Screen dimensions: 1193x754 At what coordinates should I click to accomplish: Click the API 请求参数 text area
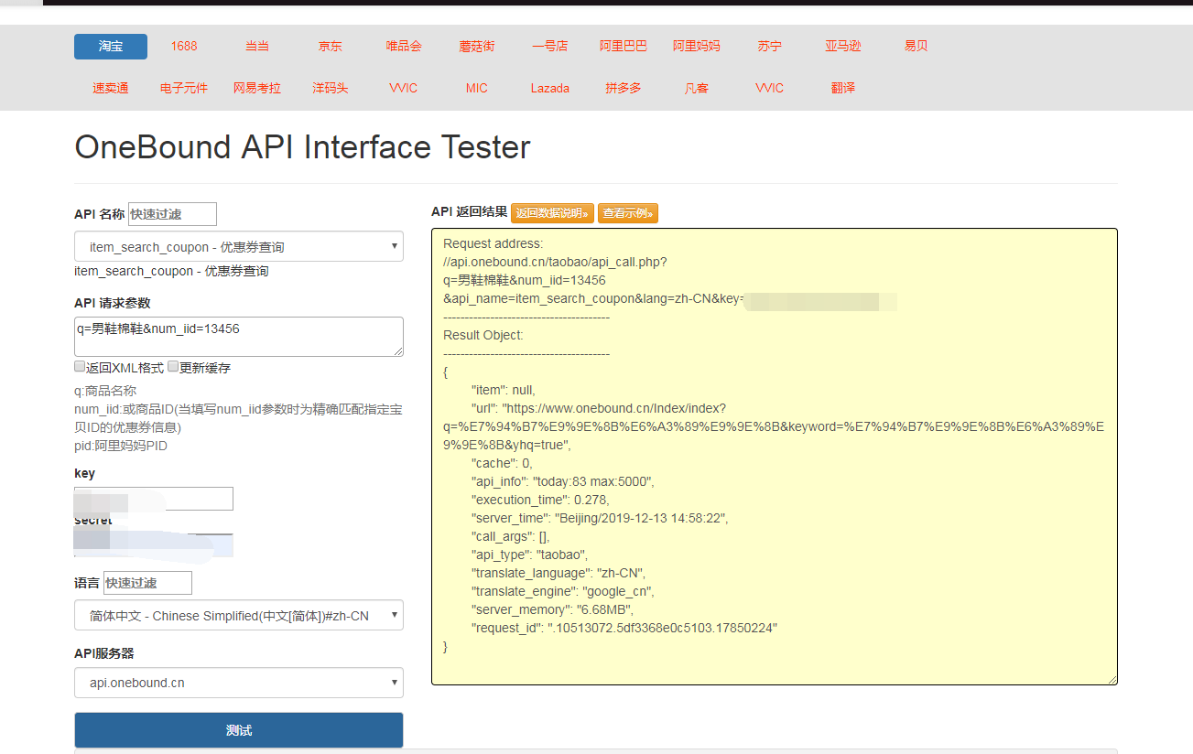pyautogui.click(x=239, y=337)
